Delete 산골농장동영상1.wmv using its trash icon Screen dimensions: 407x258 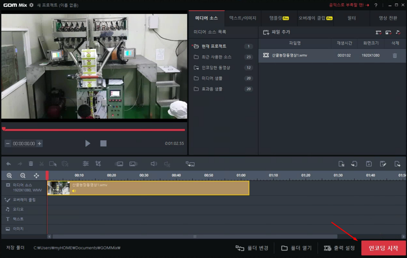pyautogui.click(x=395, y=56)
